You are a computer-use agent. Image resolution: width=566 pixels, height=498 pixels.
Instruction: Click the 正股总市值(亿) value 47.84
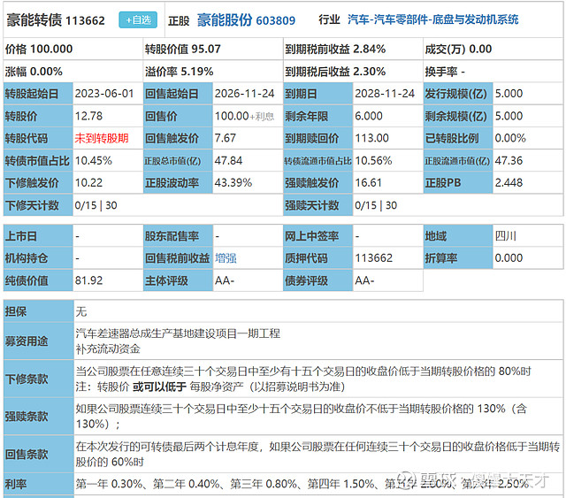[x=228, y=161]
